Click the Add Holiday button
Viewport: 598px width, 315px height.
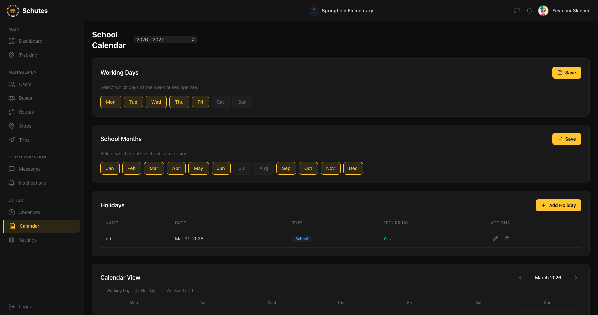tap(558, 205)
